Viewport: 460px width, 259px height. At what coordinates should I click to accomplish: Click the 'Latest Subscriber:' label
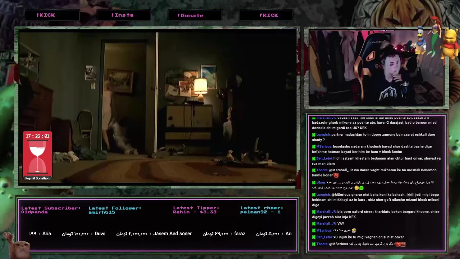[51, 208]
